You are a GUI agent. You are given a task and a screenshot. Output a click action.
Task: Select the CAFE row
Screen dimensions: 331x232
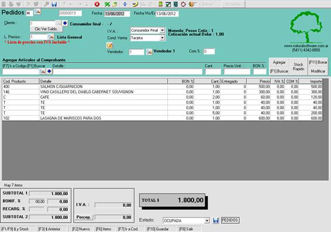click(x=162, y=97)
